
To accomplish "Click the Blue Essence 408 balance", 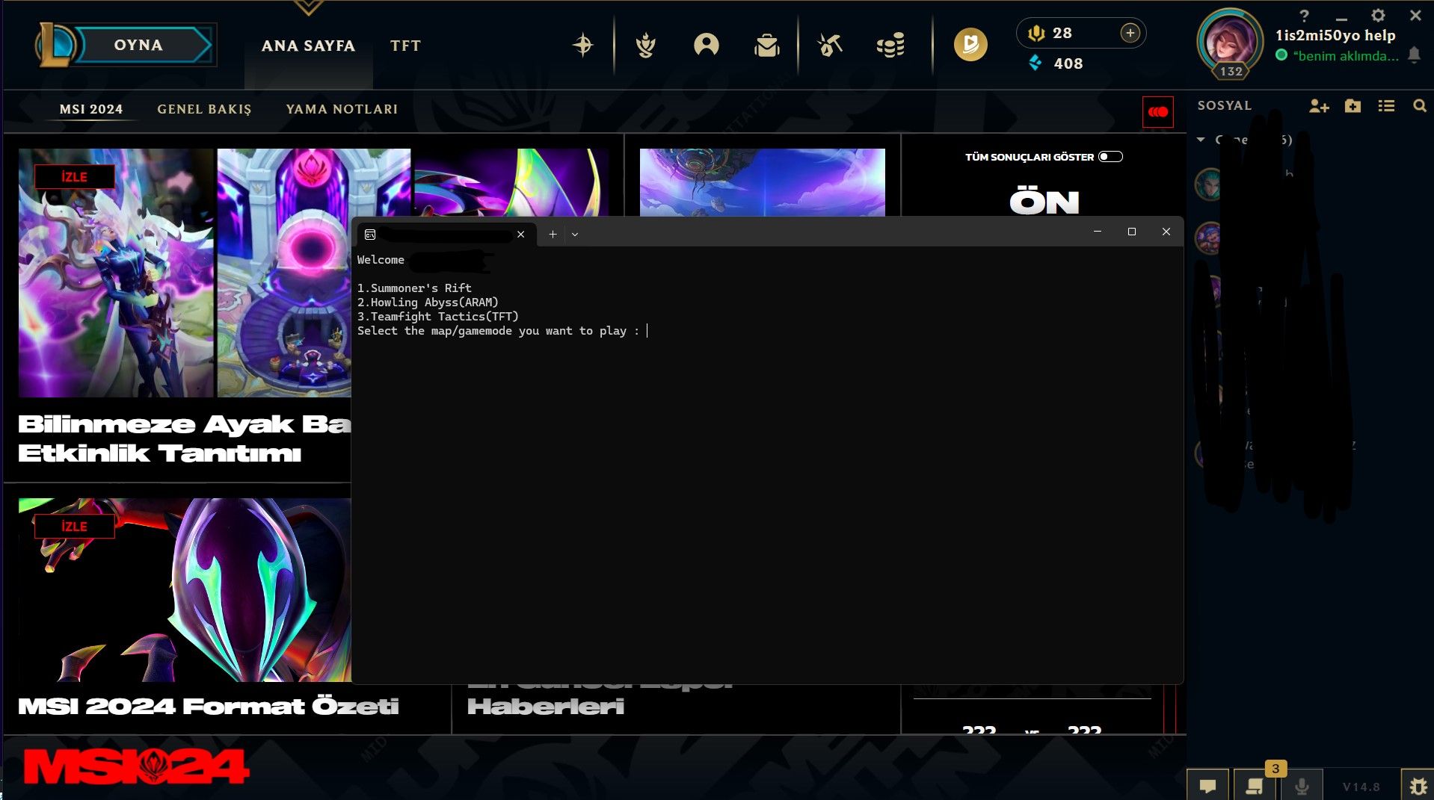I will pos(1056,63).
